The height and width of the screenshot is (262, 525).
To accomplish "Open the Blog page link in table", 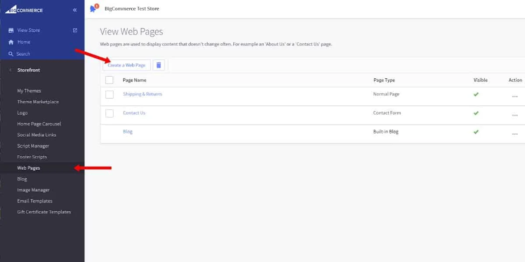I will [x=128, y=132].
